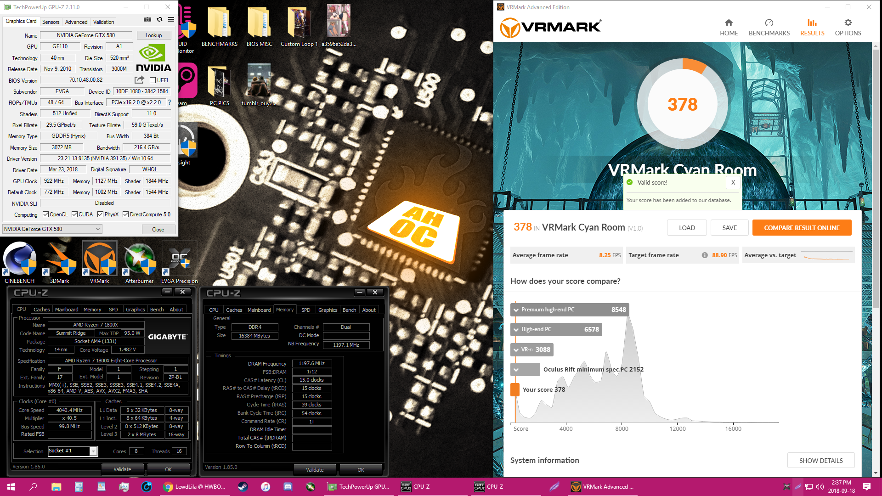Click GPU name field in GPU-Z
The height and width of the screenshot is (496, 882).
pos(86,35)
